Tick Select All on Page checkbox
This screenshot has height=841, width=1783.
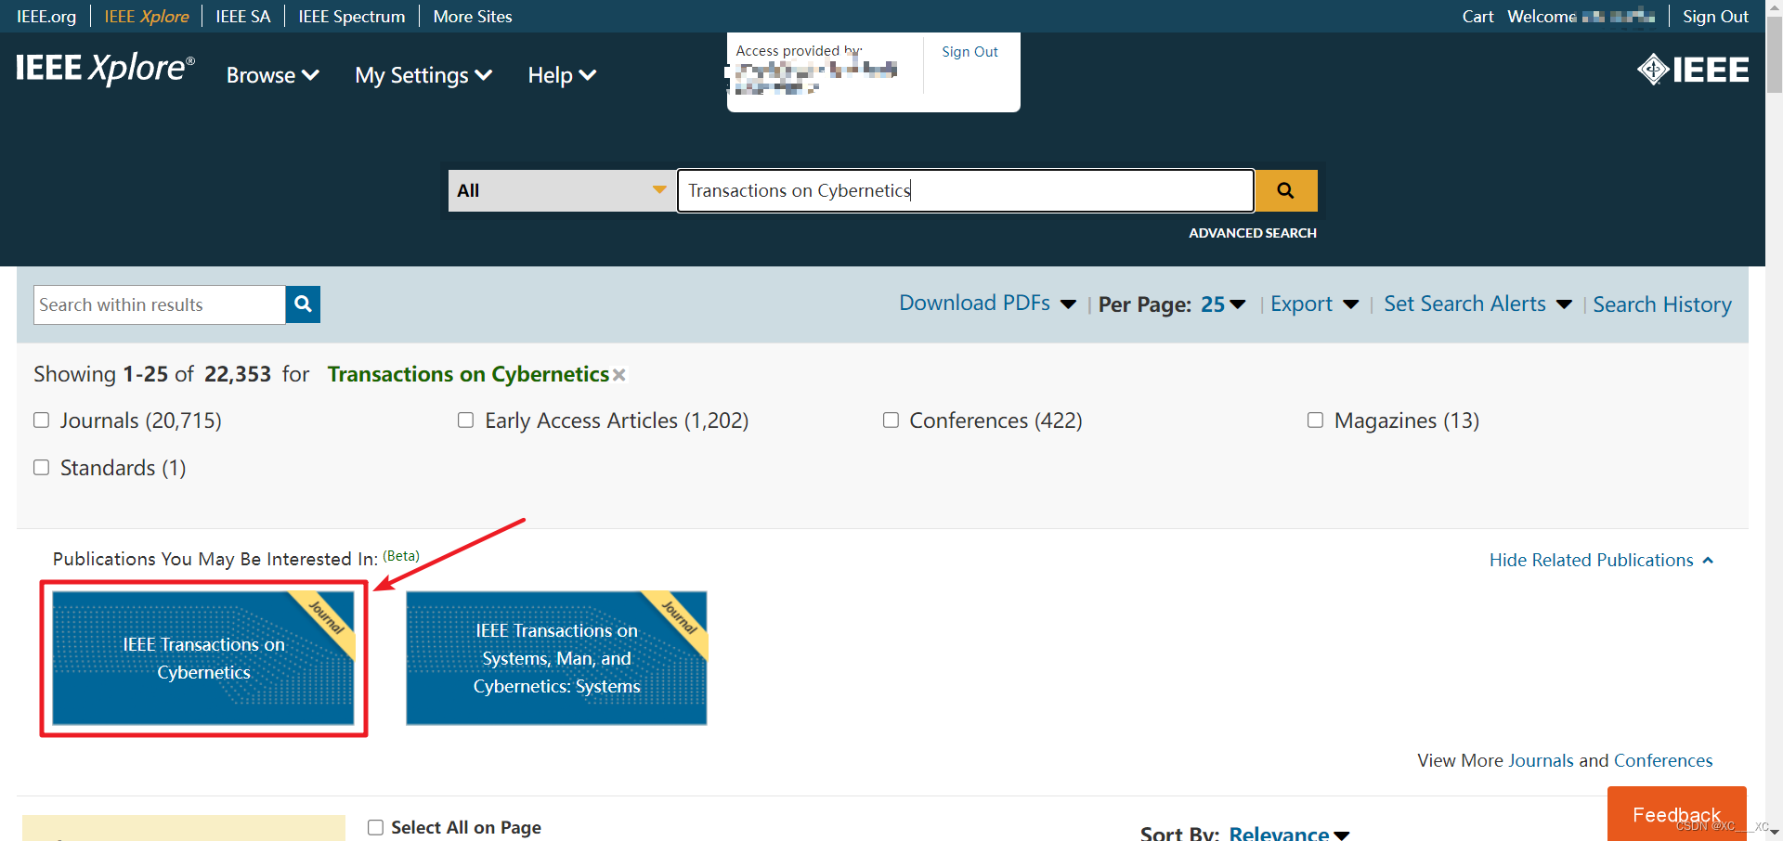(x=376, y=827)
